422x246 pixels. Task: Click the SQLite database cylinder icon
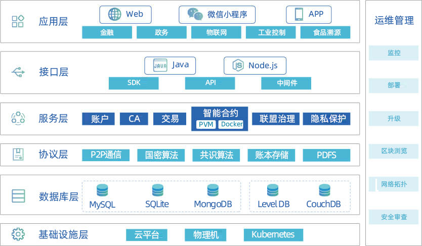pyautogui.click(x=157, y=190)
